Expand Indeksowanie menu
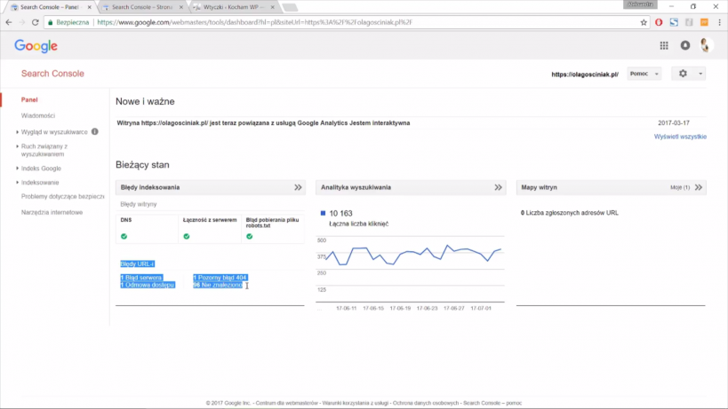The width and height of the screenshot is (728, 409). (39, 183)
